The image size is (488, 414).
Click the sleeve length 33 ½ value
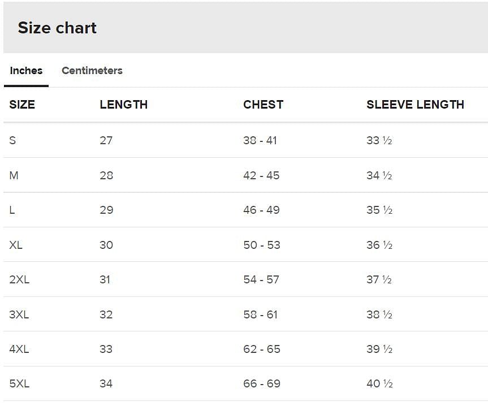point(378,140)
